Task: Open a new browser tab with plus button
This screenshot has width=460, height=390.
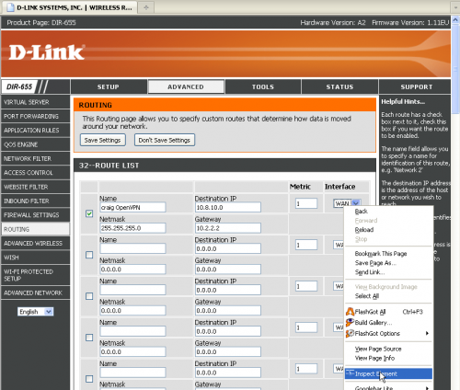Action: 146,7
